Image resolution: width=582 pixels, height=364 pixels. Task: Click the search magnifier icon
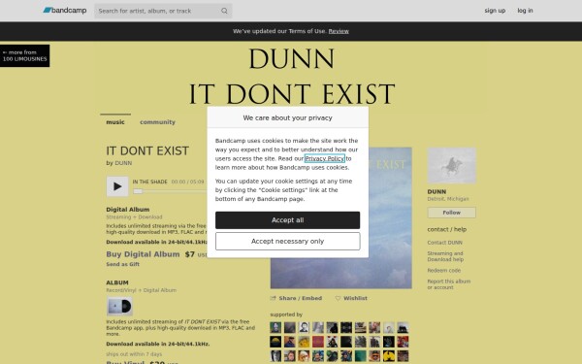(x=224, y=11)
